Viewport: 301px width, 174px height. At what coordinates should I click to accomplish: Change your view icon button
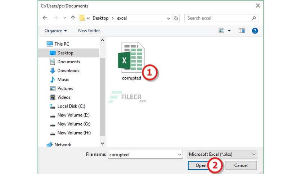coord(221,31)
